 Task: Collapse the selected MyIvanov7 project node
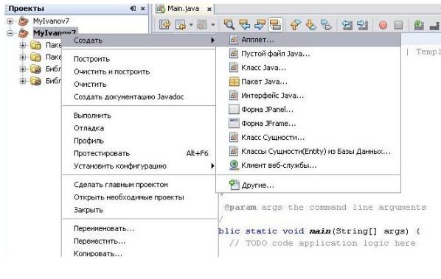[x=10, y=33]
